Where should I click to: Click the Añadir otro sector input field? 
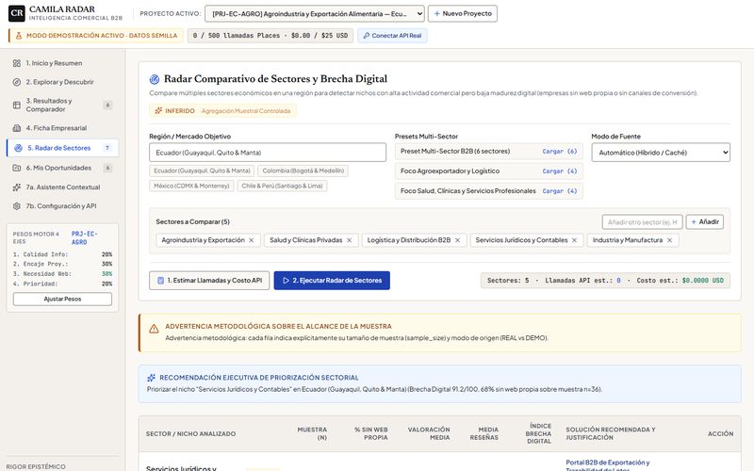(x=642, y=222)
